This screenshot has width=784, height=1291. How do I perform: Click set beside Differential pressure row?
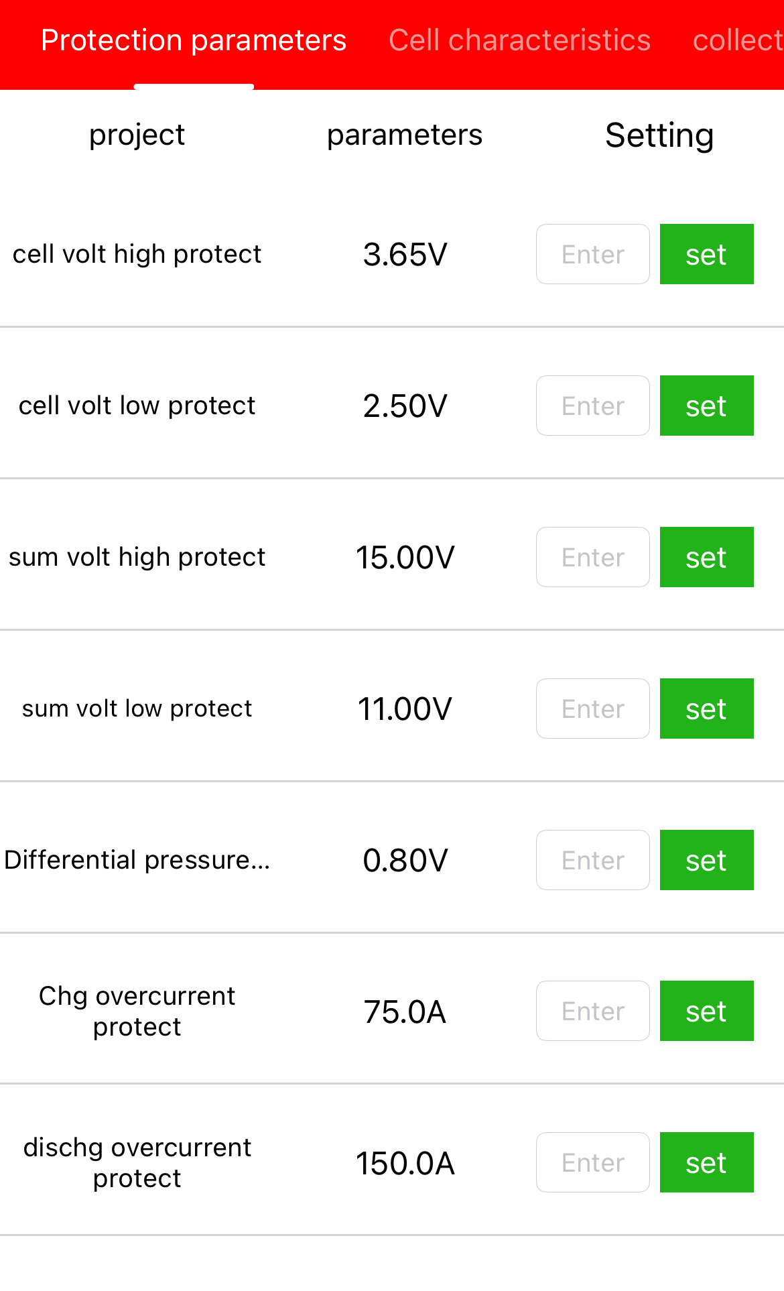click(x=706, y=860)
